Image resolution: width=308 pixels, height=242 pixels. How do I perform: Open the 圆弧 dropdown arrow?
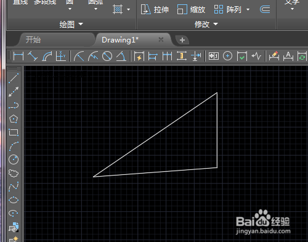tap(95, 9)
